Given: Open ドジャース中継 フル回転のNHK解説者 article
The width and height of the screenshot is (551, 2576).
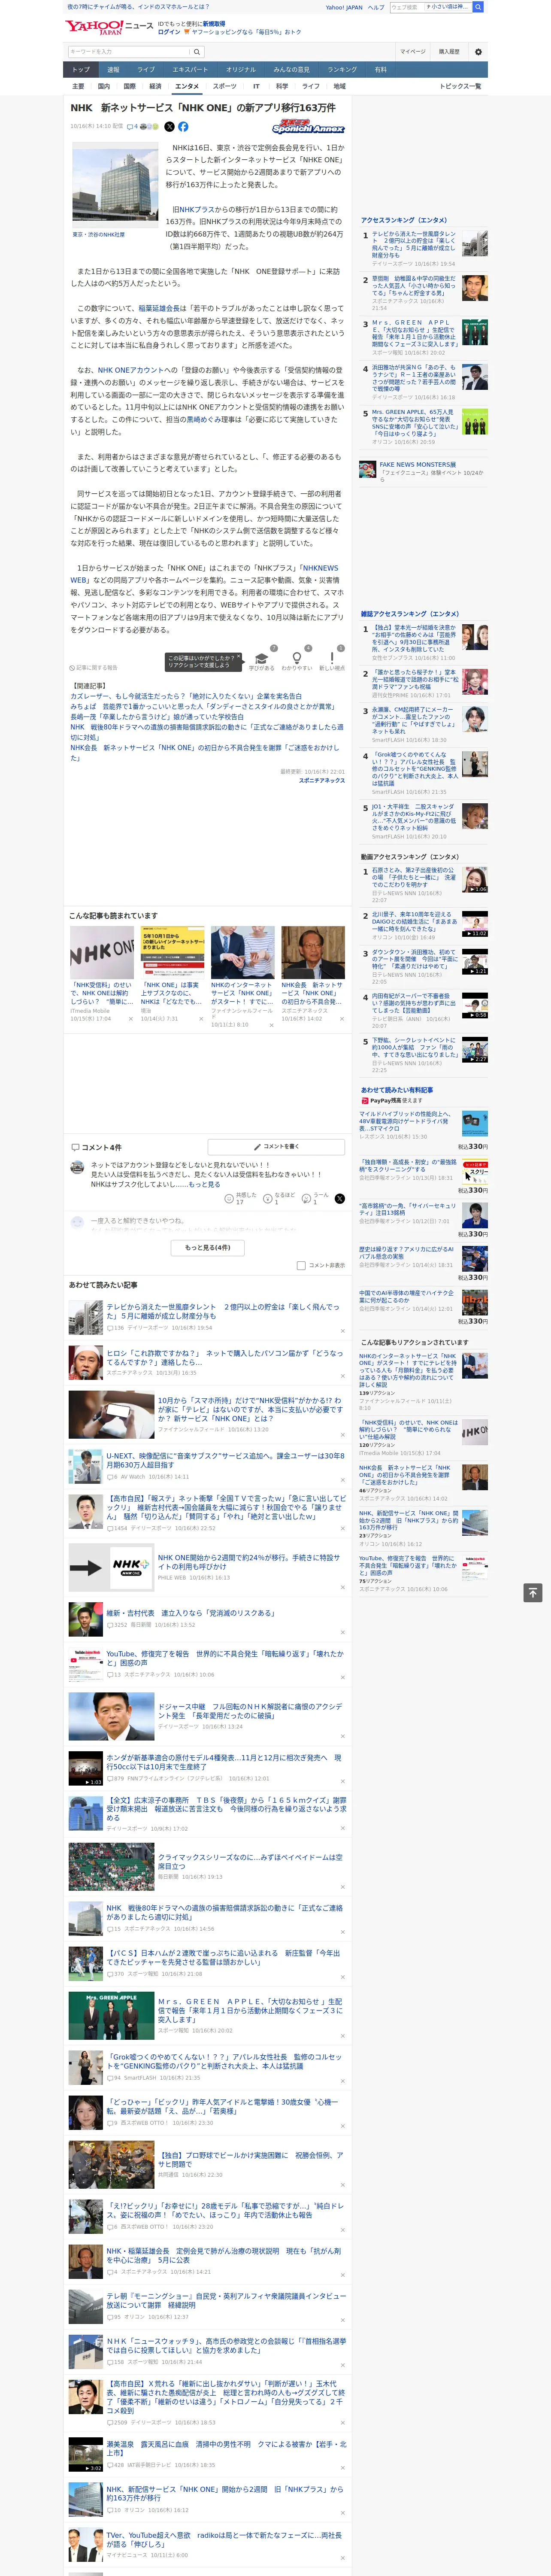Looking at the screenshot, I should (x=250, y=1711).
